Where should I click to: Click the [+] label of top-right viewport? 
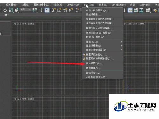pos(126,24)
